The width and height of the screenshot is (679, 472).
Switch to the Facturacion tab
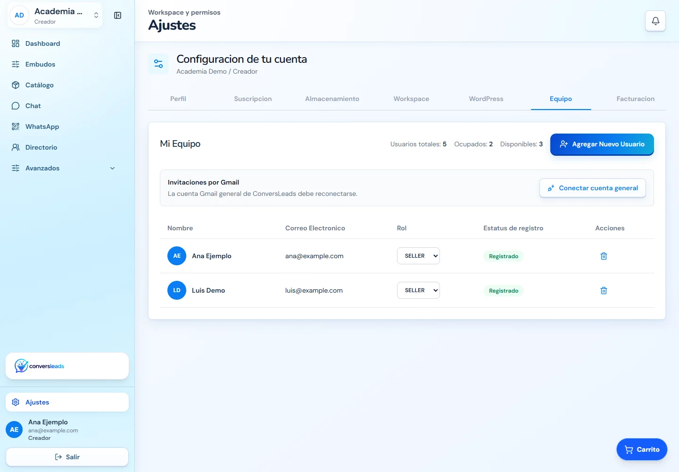tap(636, 99)
